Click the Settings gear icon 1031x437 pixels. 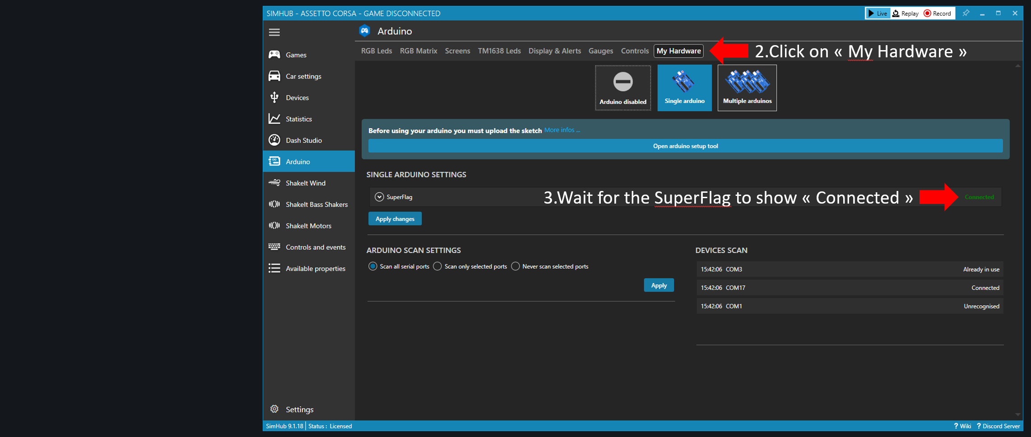pyautogui.click(x=274, y=409)
